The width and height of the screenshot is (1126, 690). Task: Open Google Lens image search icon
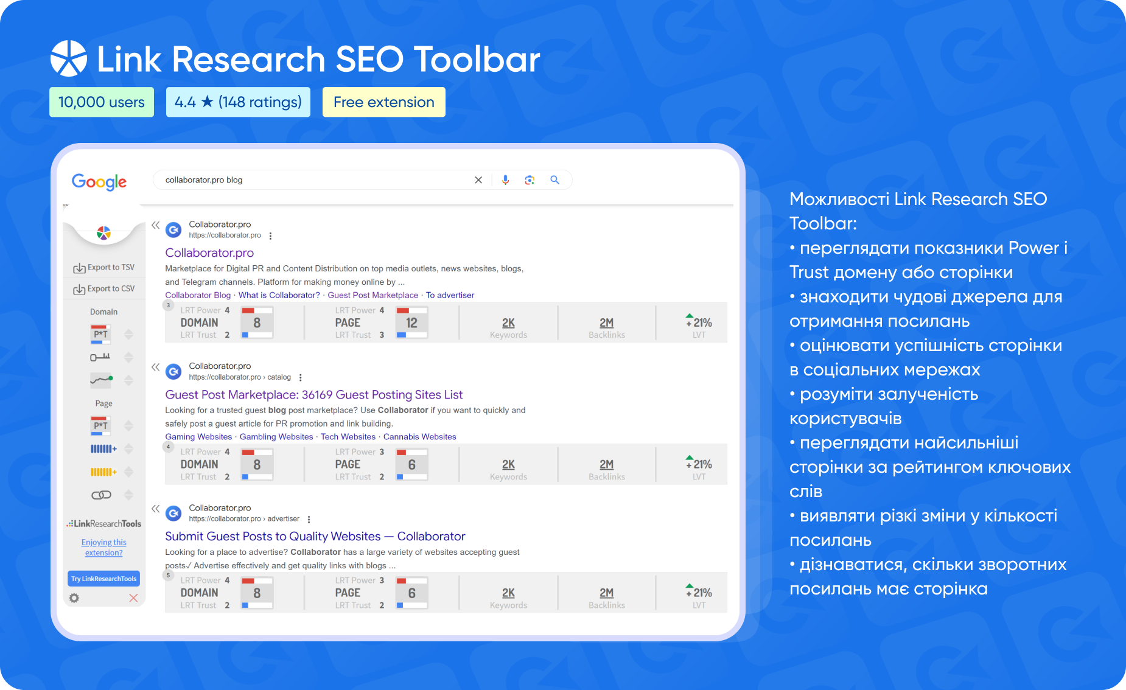[x=530, y=179]
